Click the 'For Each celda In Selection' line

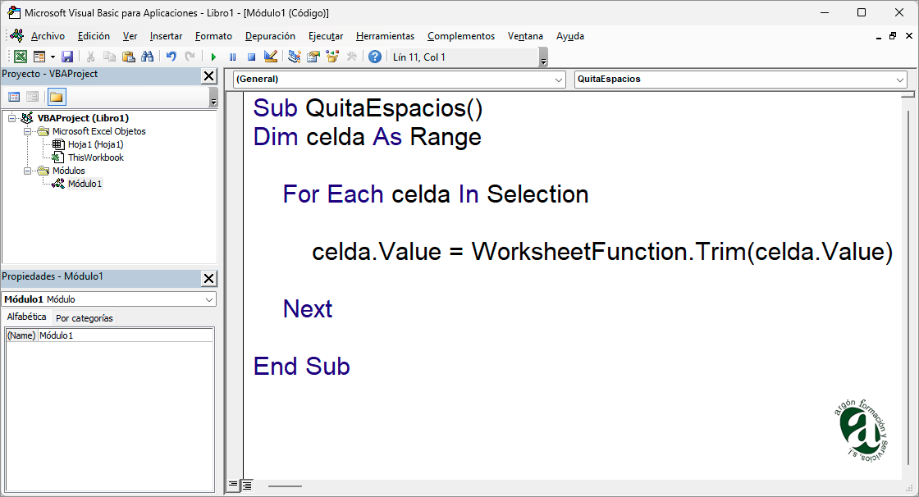pyautogui.click(x=436, y=194)
